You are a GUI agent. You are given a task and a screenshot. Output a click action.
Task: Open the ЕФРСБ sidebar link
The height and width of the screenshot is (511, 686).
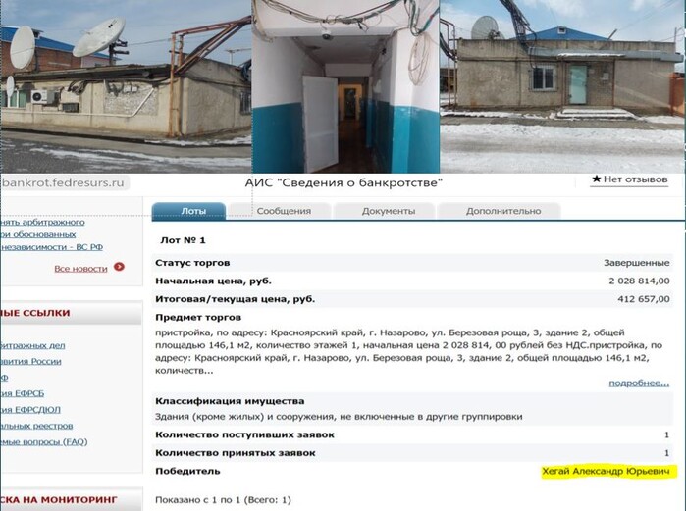pos(22,393)
